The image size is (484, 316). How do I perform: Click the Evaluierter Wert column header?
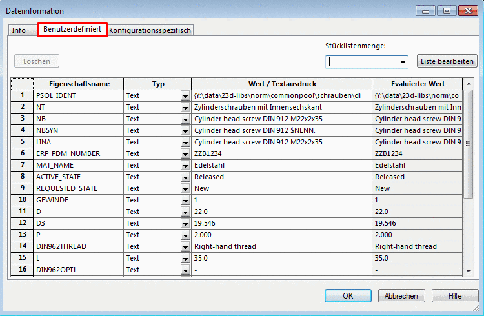coord(418,84)
